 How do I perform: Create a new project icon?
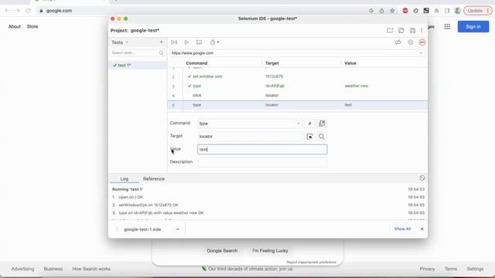tap(390, 30)
